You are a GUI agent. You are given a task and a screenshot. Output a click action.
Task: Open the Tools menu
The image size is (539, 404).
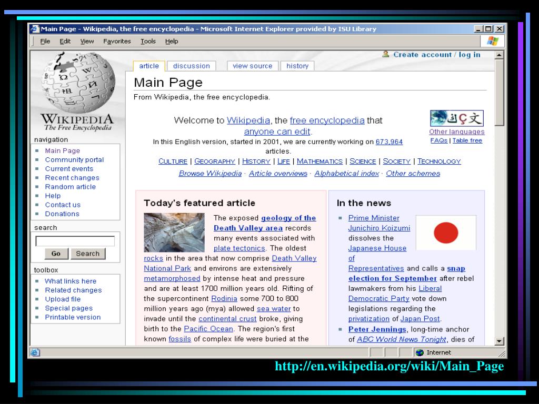(148, 41)
